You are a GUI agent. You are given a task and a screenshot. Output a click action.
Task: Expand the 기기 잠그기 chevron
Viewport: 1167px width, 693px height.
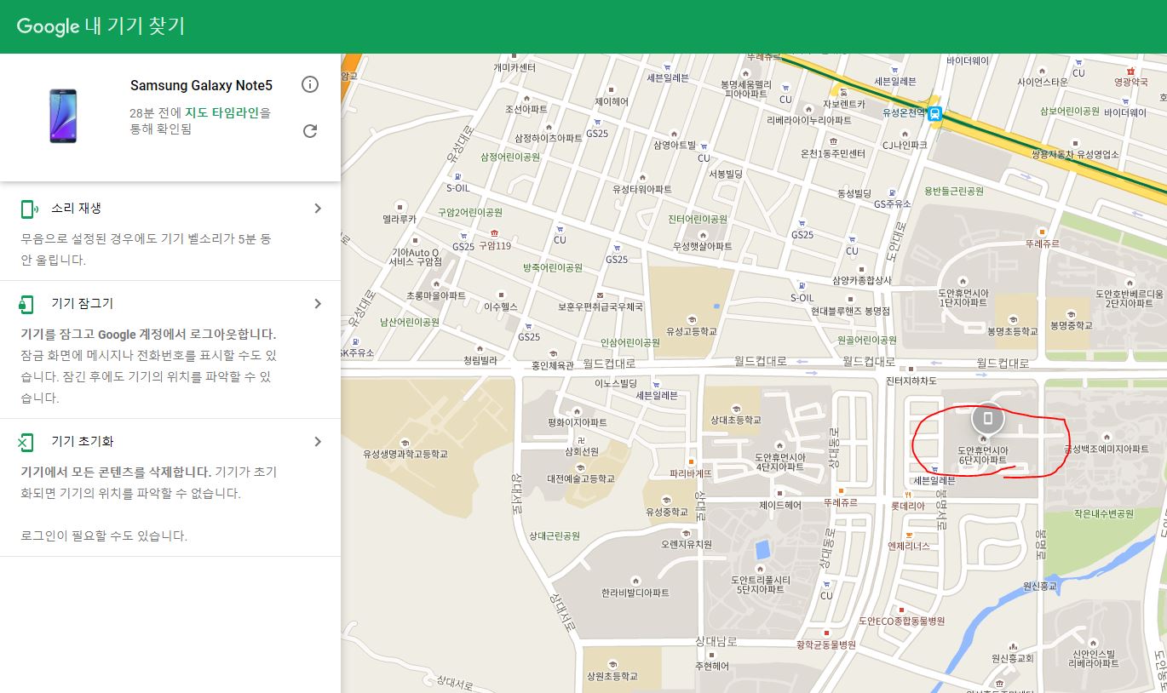(318, 304)
